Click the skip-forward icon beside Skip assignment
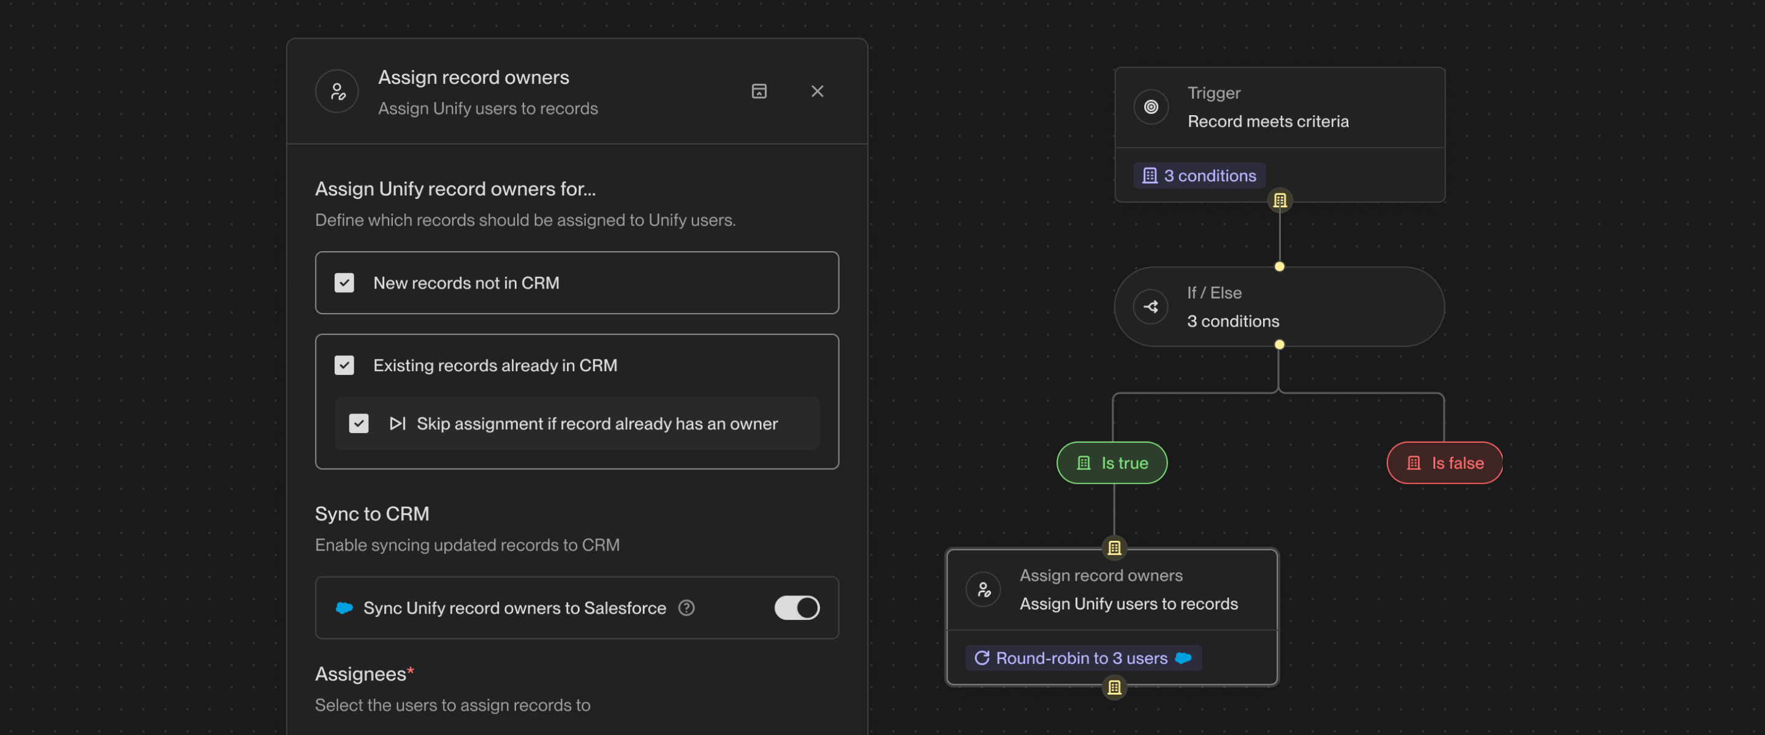 click(397, 423)
